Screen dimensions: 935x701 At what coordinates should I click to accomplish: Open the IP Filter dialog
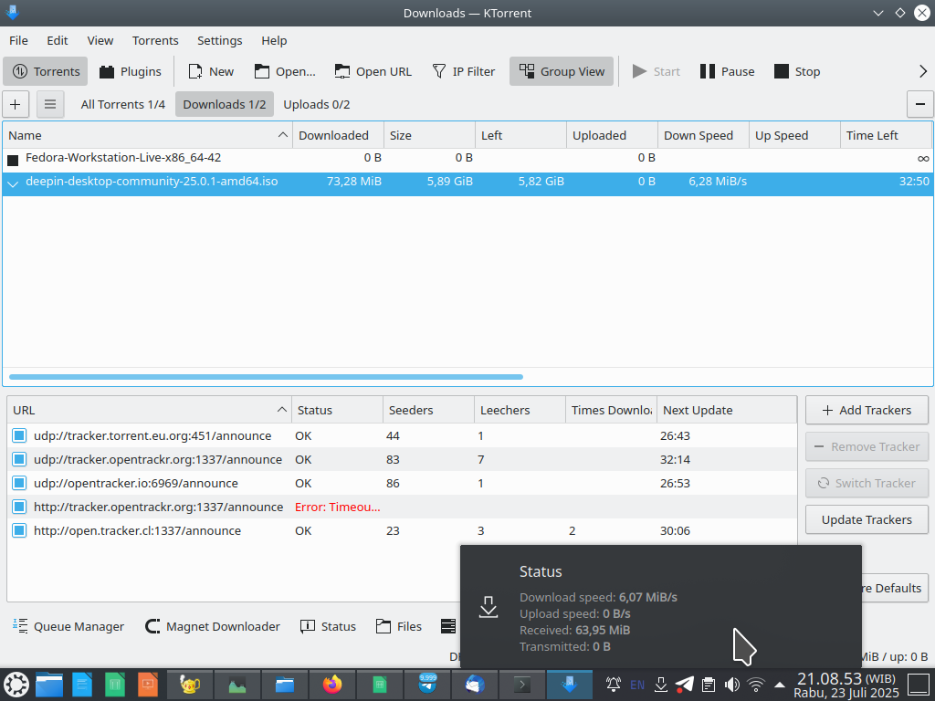point(463,71)
